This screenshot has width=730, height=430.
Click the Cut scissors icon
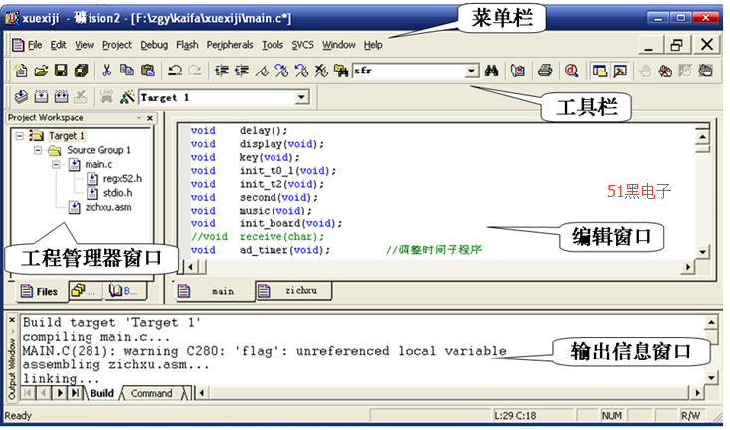tap(106, 71)
